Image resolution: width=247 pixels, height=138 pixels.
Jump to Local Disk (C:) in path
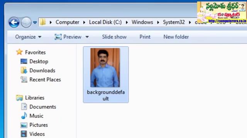105,22
